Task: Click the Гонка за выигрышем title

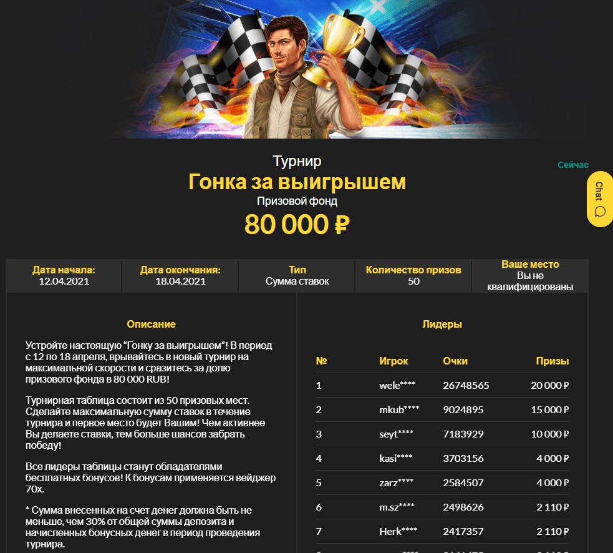Action: (x=297, y=182)
